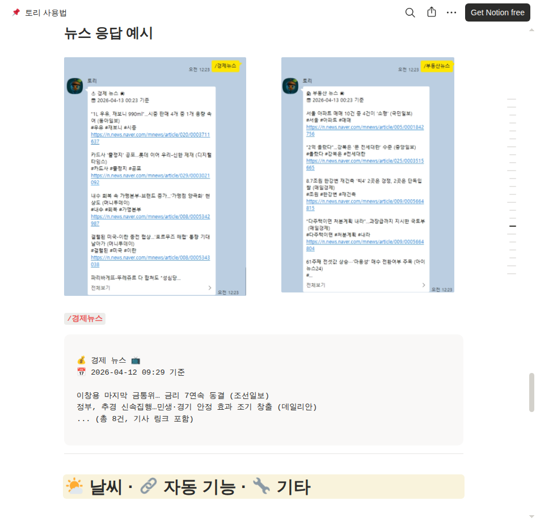
Task: Click the money bag emoji in code block
Action: 81,360
